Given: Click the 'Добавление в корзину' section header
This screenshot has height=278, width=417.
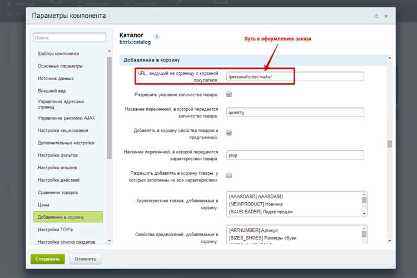Looking at the screenshot, I should (253, 60).
